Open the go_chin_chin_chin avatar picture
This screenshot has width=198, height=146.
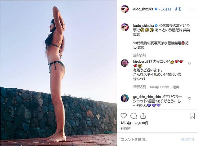(125, 98)
